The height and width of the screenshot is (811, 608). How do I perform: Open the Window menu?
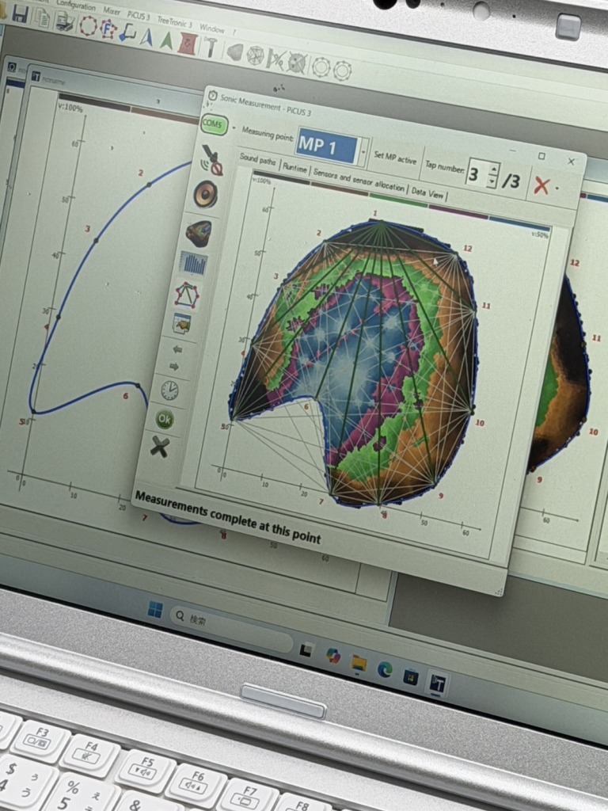coord(212,29)
